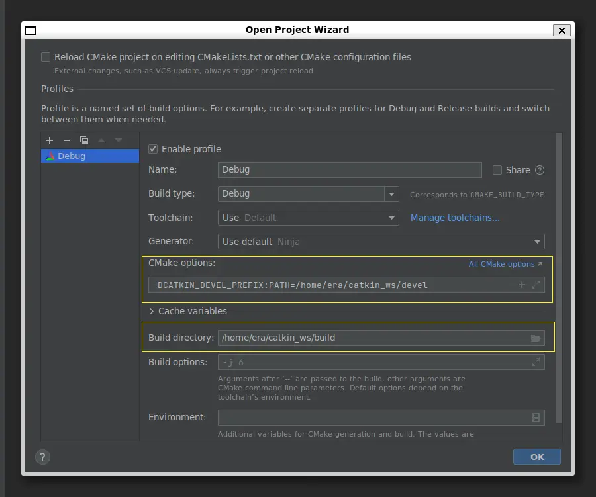Click the OK button
The width and height of the screenshot is (596, 497).
536,457
